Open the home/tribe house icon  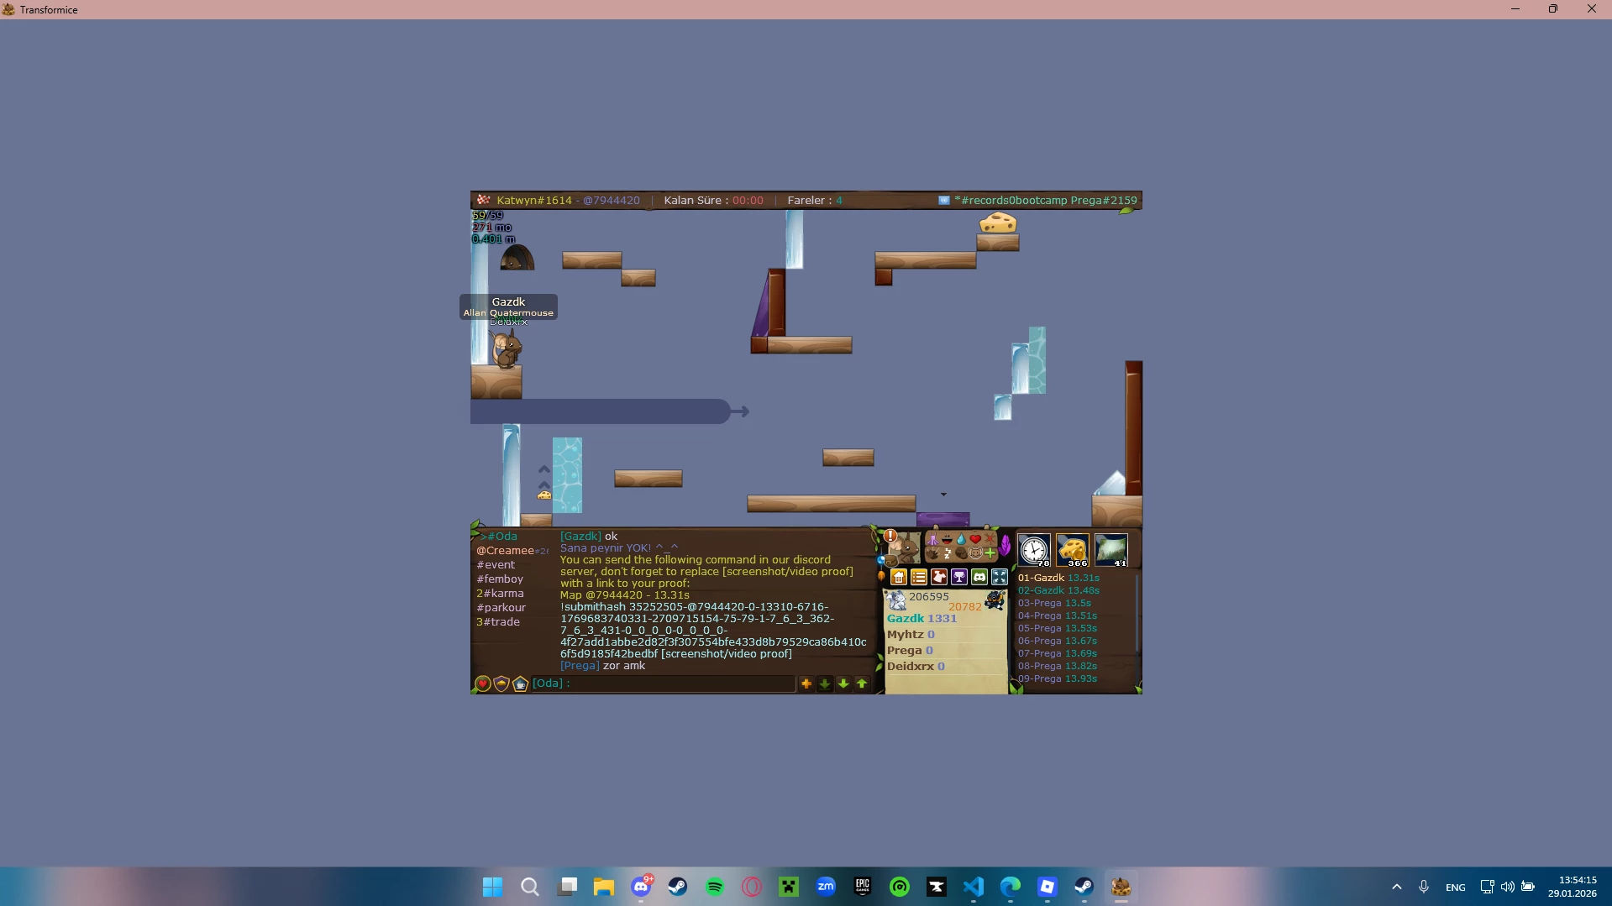(x=899, y=577)
